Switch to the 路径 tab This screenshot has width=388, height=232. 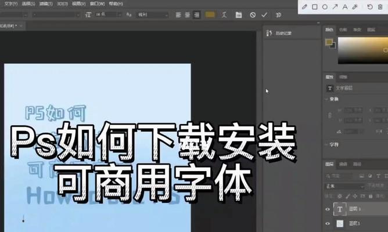[x=357, y=164]
